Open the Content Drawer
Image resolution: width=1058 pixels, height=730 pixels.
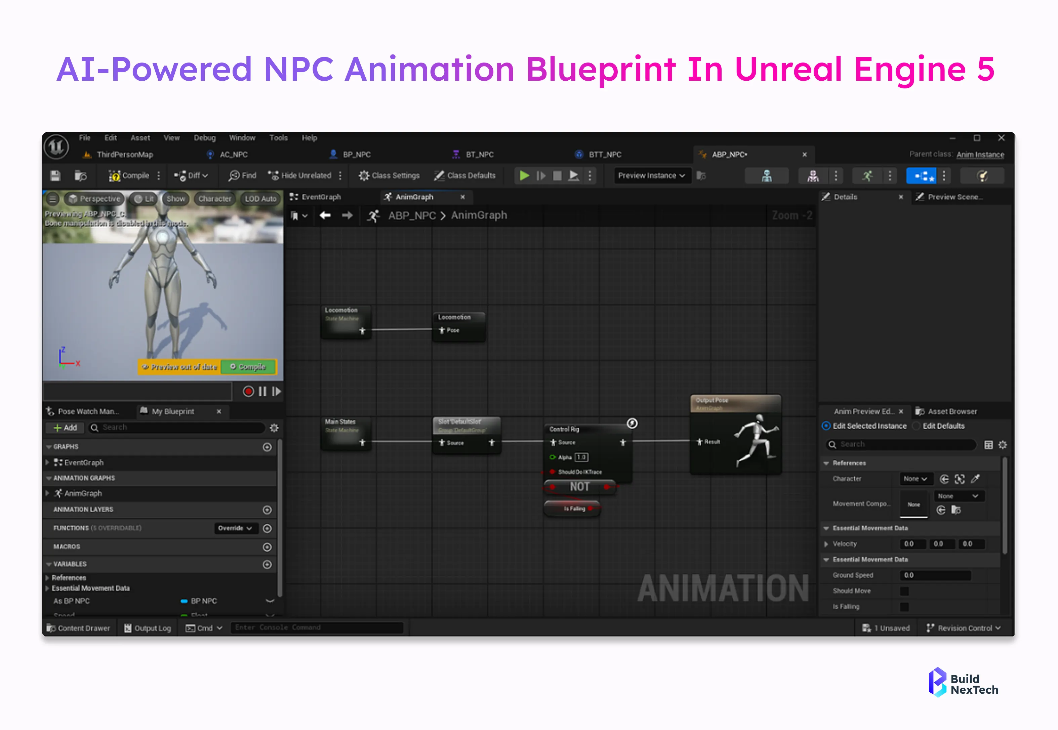79,627
